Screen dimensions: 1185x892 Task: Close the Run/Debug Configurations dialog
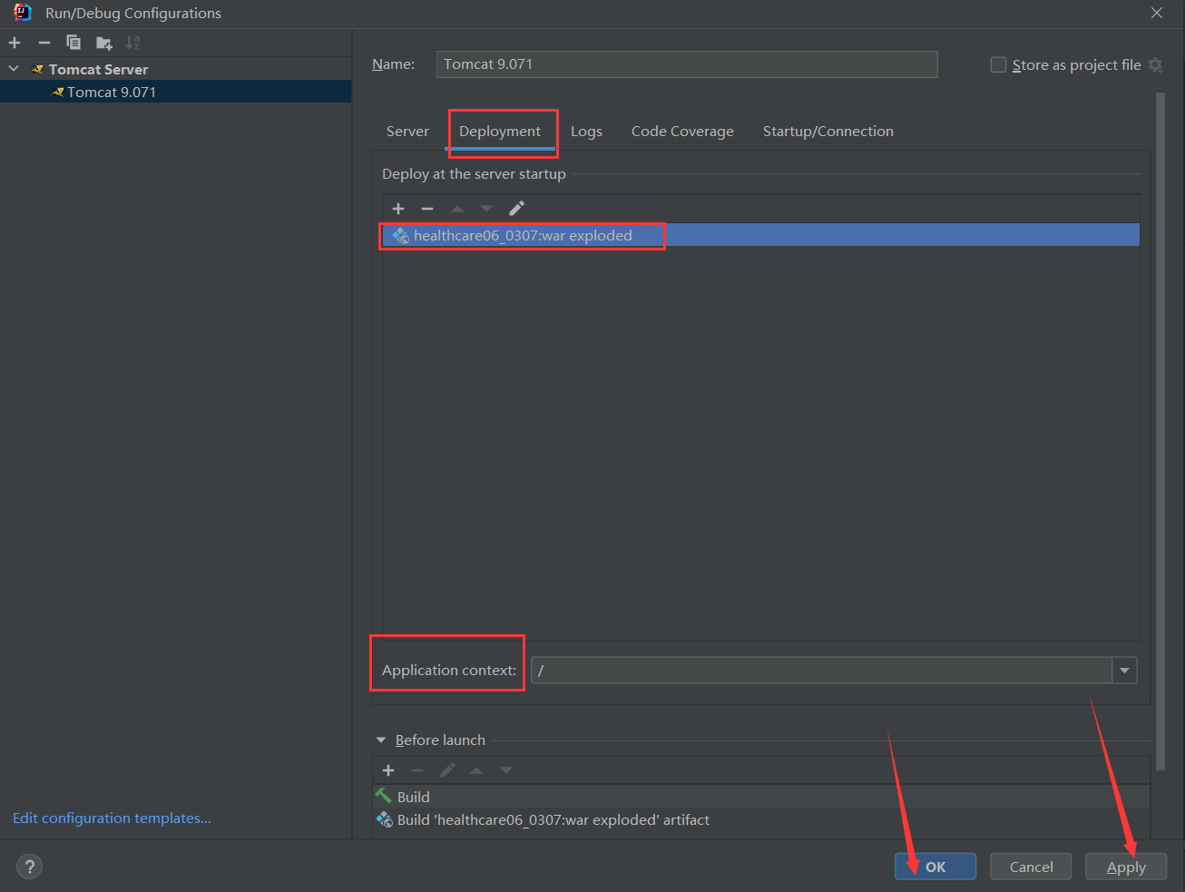(1157, 13)
